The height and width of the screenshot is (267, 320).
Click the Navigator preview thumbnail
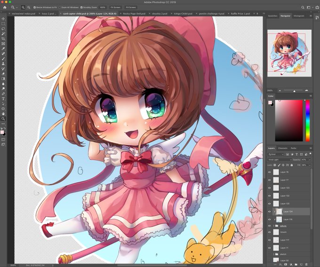[x=289, y=53]
